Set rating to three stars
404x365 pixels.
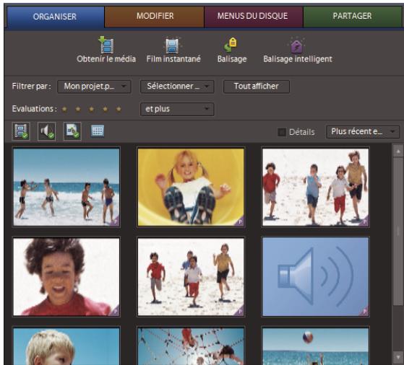point(92,110)
